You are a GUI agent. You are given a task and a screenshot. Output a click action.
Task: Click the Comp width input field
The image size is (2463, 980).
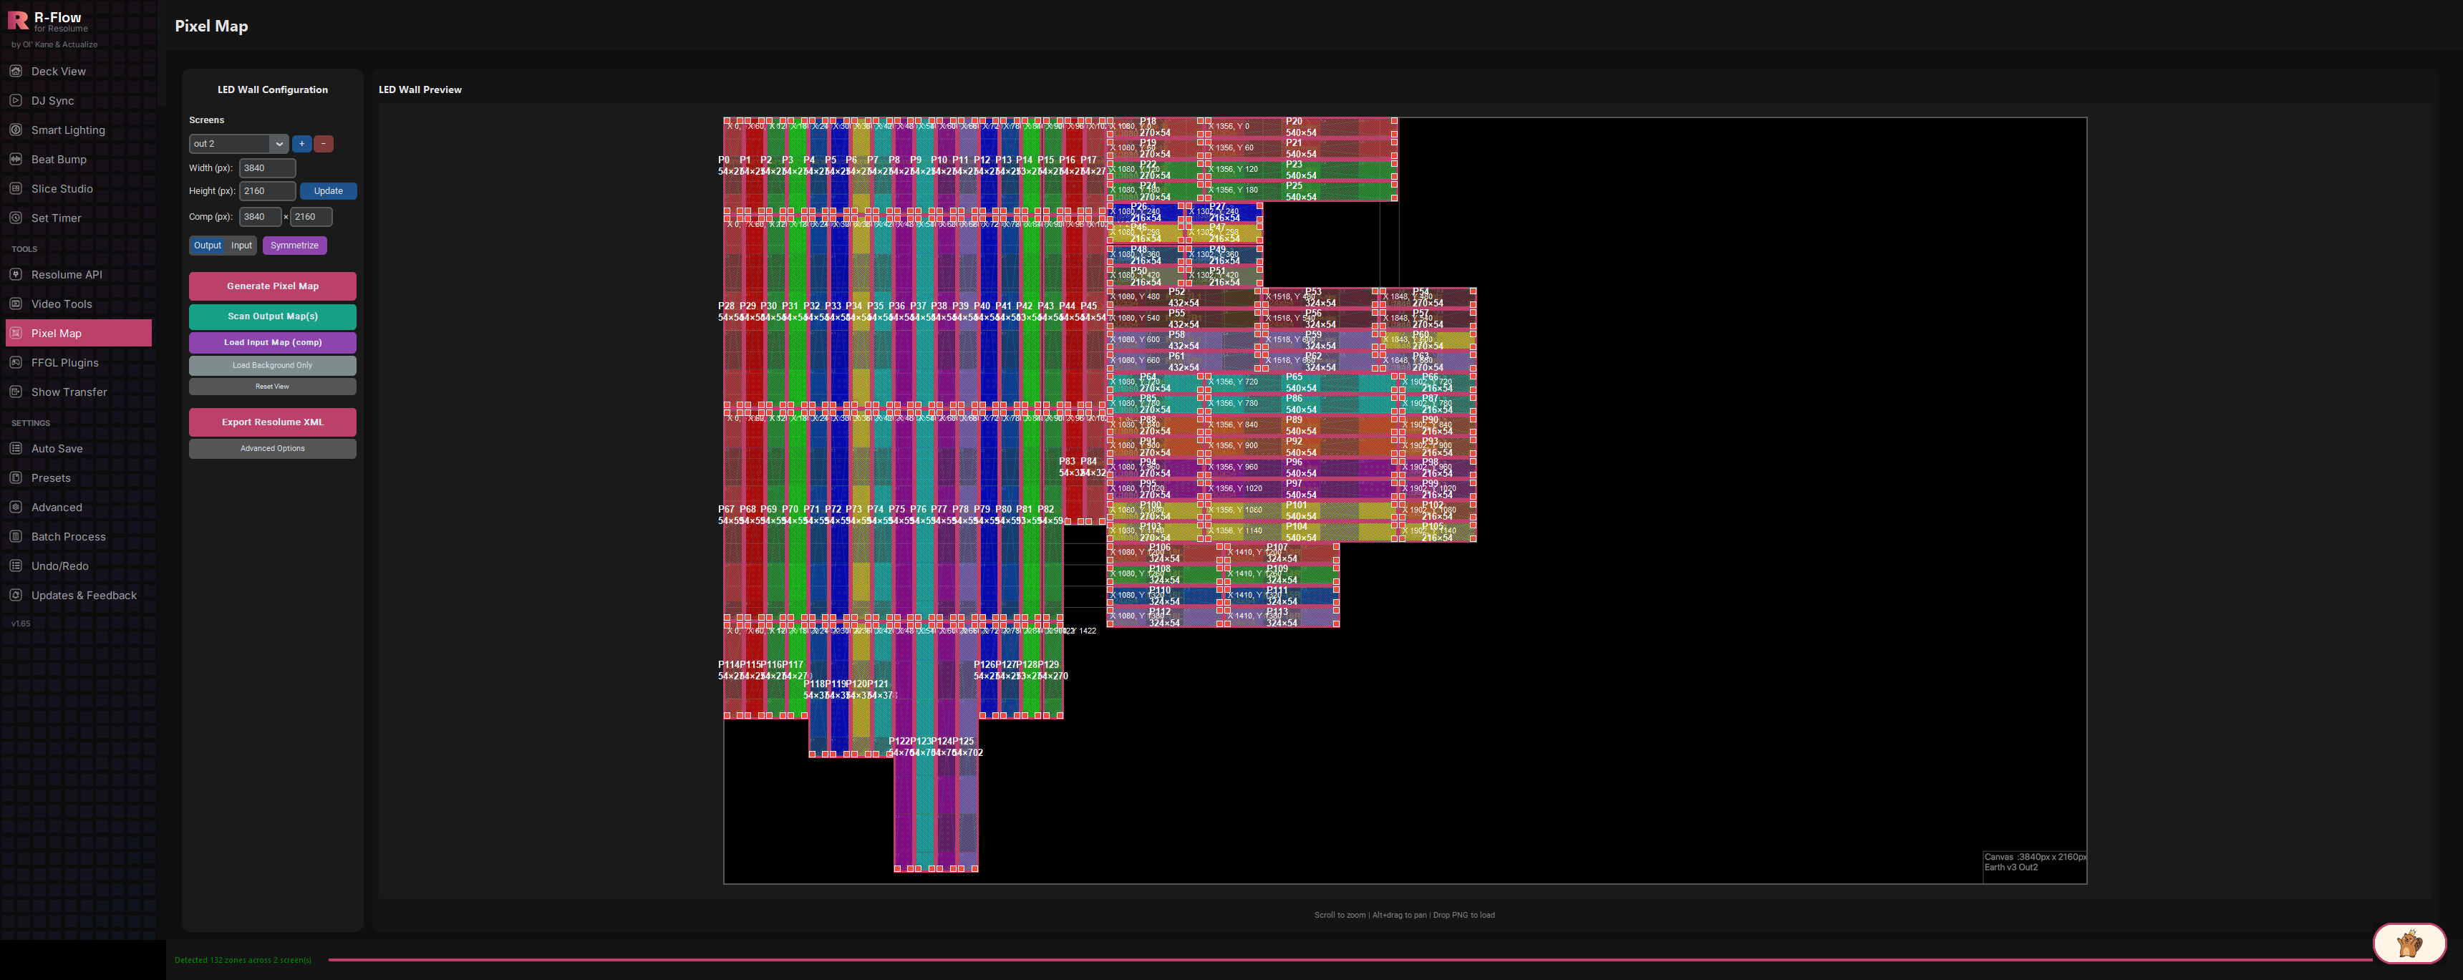coord(260,217)
